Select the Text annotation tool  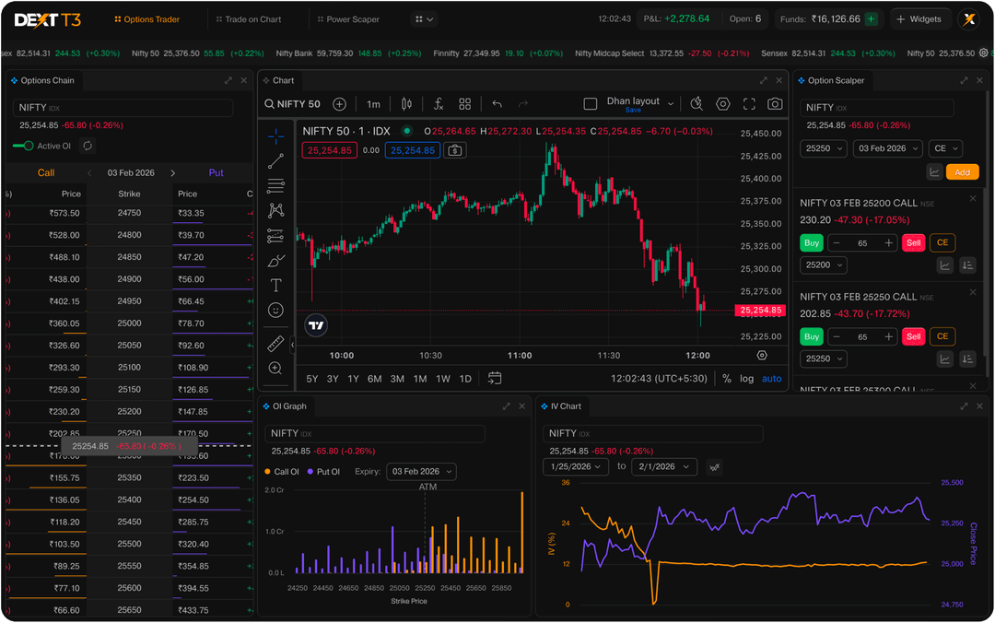coord(275,285)
